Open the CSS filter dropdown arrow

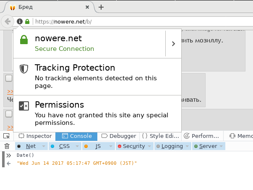[x=77, y=146]
